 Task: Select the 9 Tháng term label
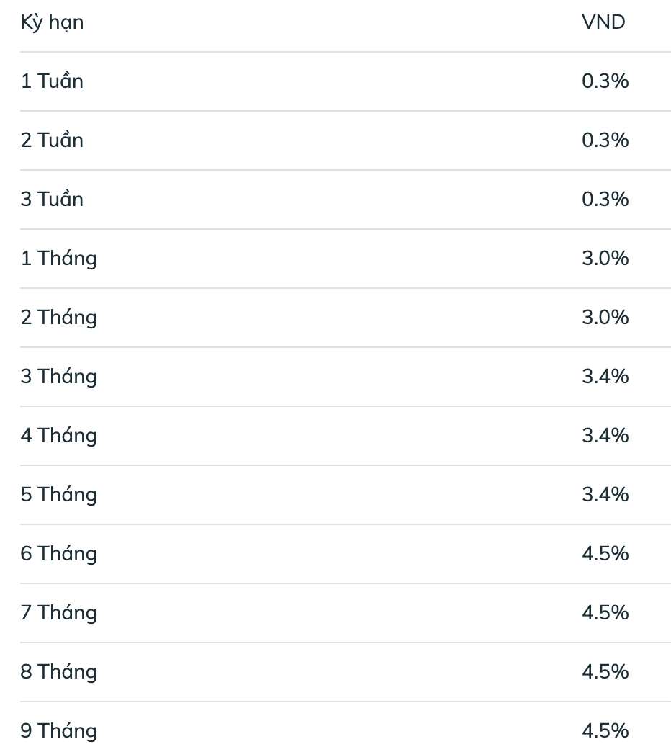(x=58, y=731)
